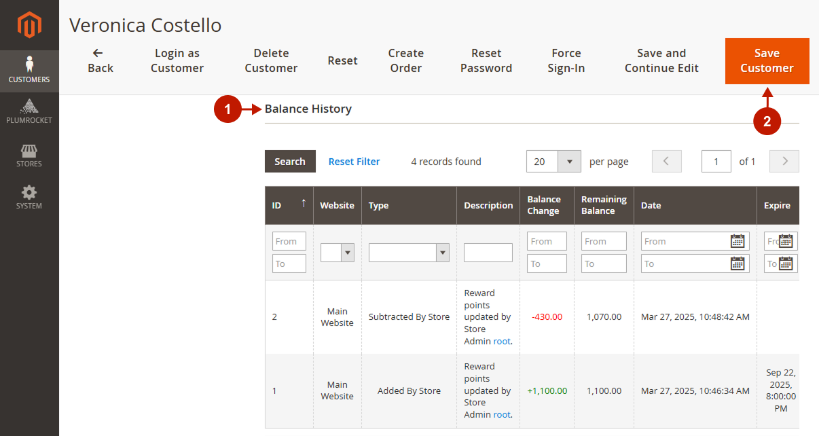Click Login as Customer button
The height and width of the screenshot is (436, 819).
pos(177,61)
